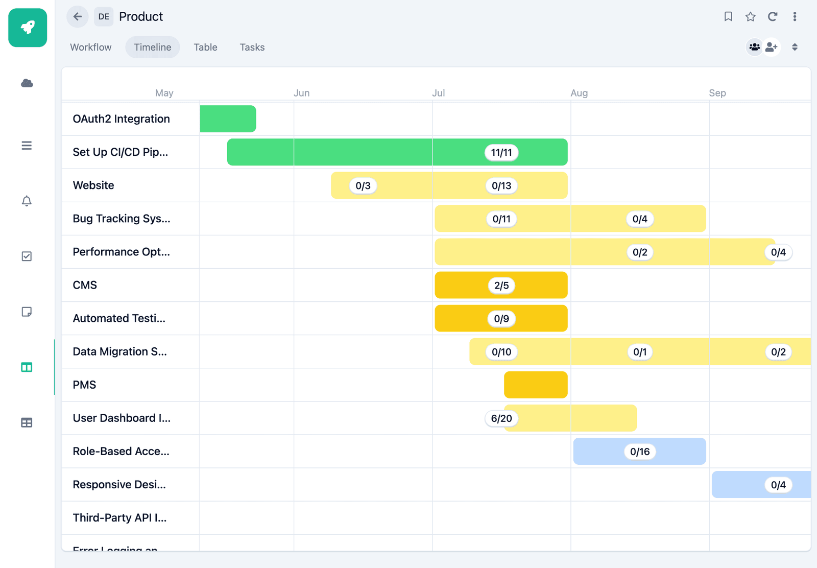Image resolution: width=817 pixels, height=568 pixels.
Task: Open the Performance Opt... row label
Action: click(x=122, y=252)
